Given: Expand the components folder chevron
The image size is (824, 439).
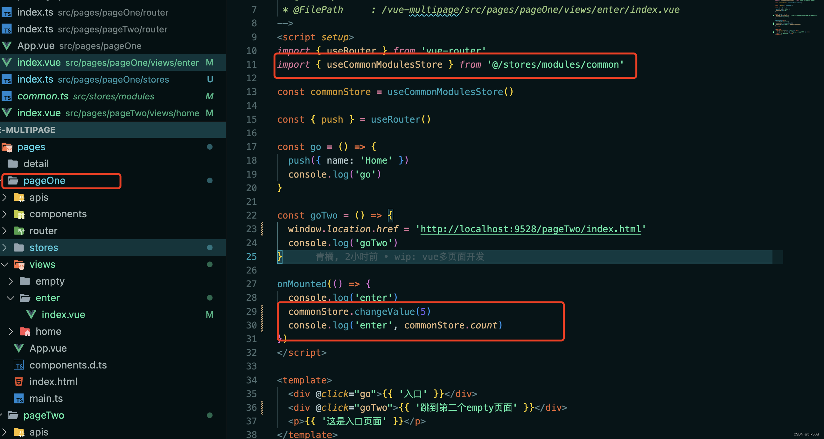Looking at the screenshot, I should pos(4,214).
